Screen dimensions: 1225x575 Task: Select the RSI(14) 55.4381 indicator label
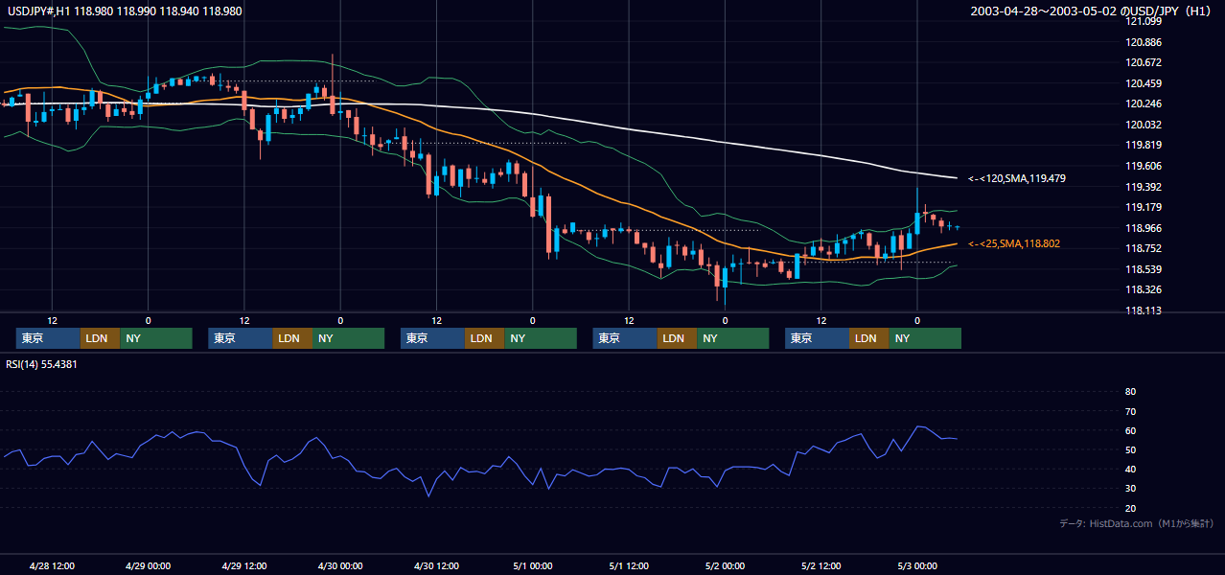tap(41, 364)
